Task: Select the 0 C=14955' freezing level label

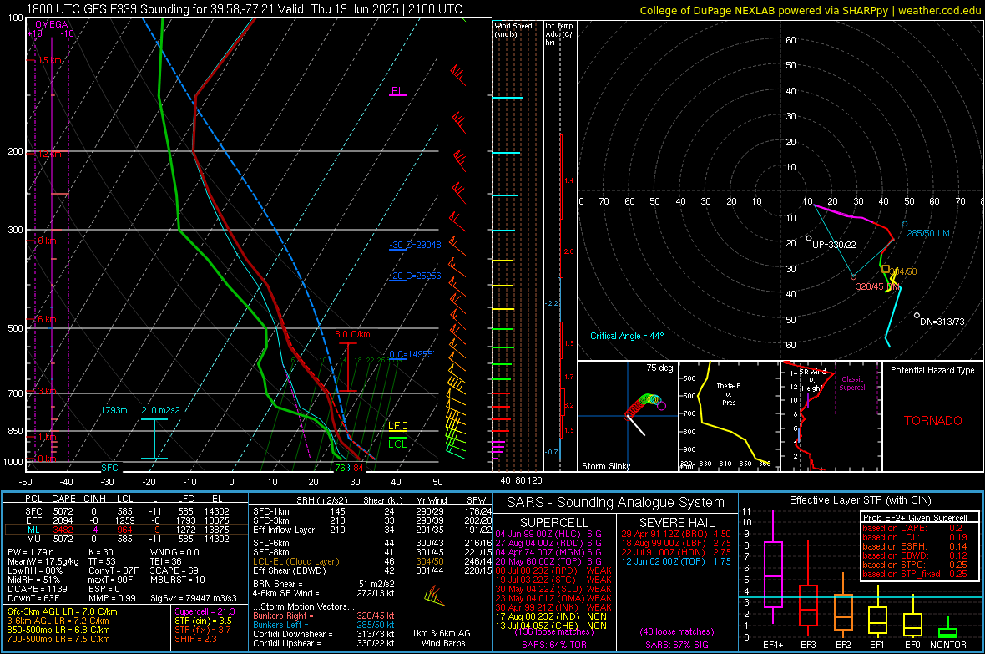Action: [x=412, y=354]
